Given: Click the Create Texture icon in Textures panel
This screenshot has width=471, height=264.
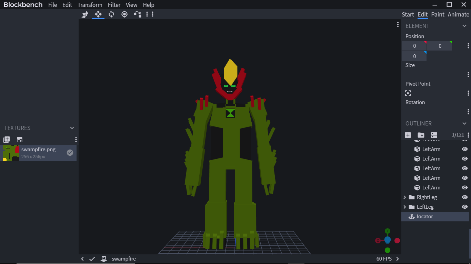Looking at the screenshot, I should point(6,140).
